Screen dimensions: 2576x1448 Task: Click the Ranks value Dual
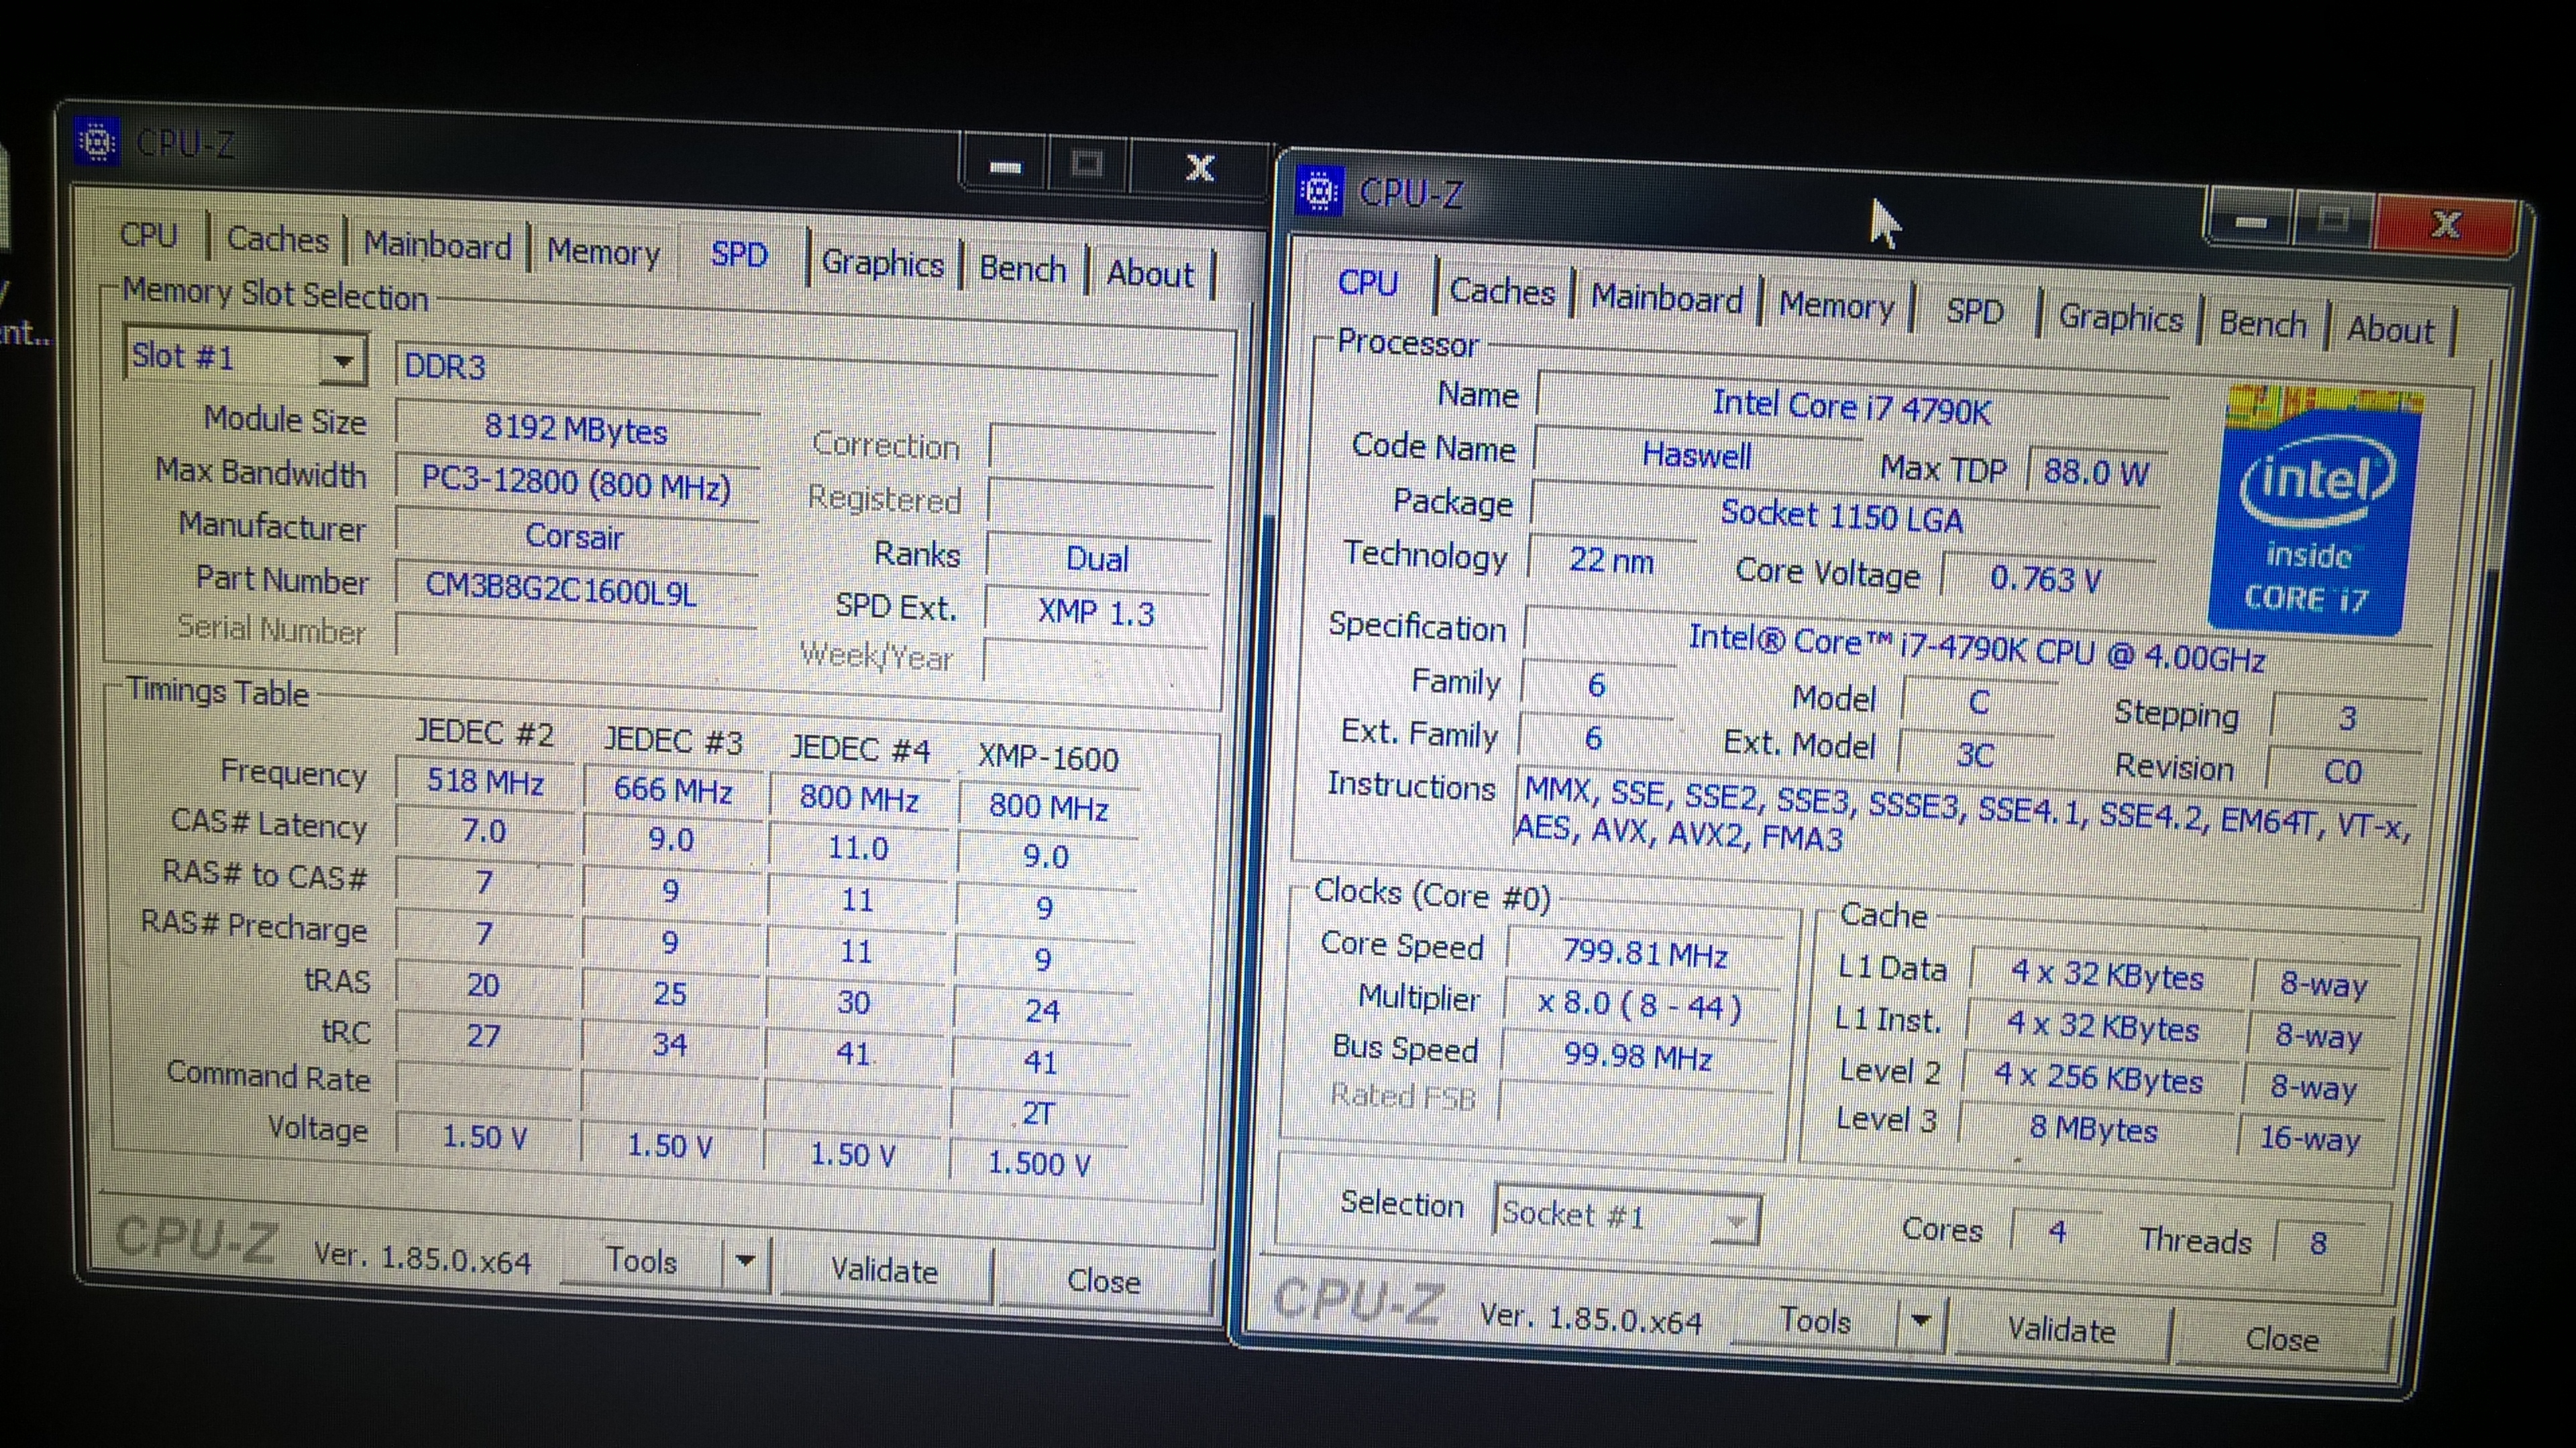click(1097, 558)
